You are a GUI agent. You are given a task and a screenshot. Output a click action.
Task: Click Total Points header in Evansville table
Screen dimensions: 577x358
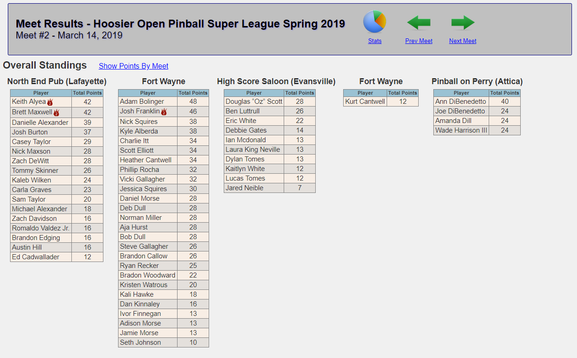300,93
